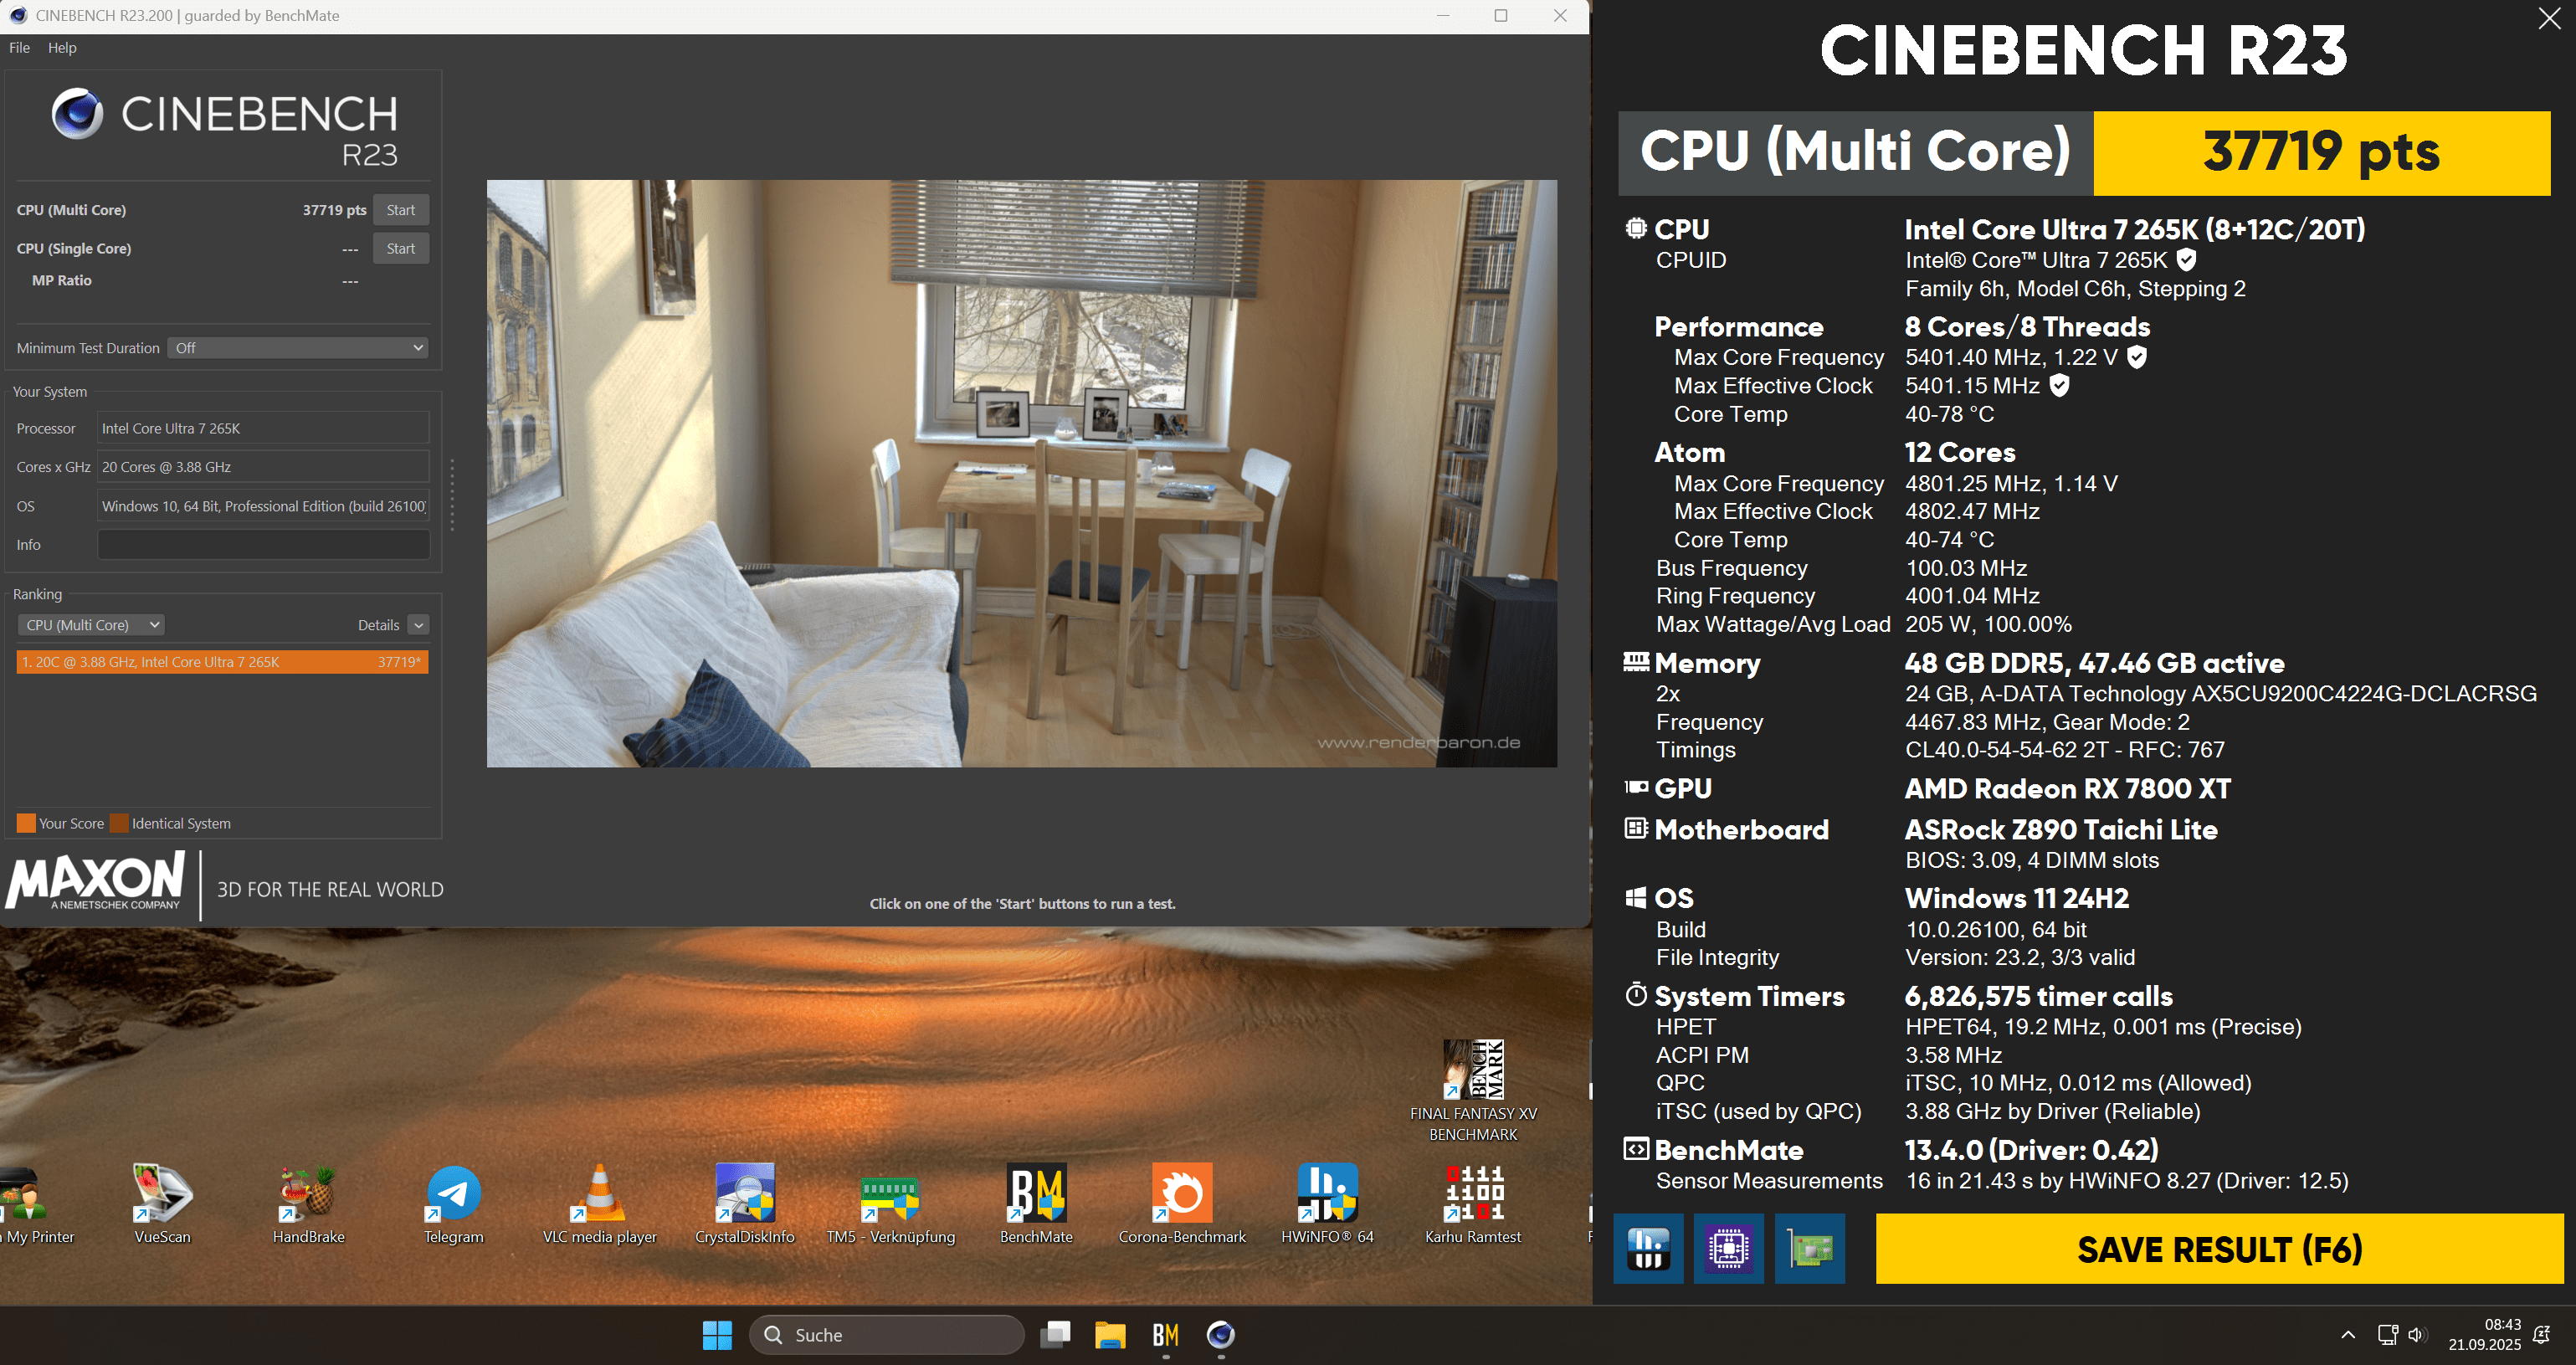The width and height of the screenshot is (2576, 1365).
Task: Expand the CPU (Multi Core) ranking dropdown
Action: tap(91, 625)
